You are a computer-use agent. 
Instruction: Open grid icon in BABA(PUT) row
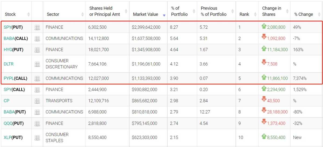[x=37, y=112]
